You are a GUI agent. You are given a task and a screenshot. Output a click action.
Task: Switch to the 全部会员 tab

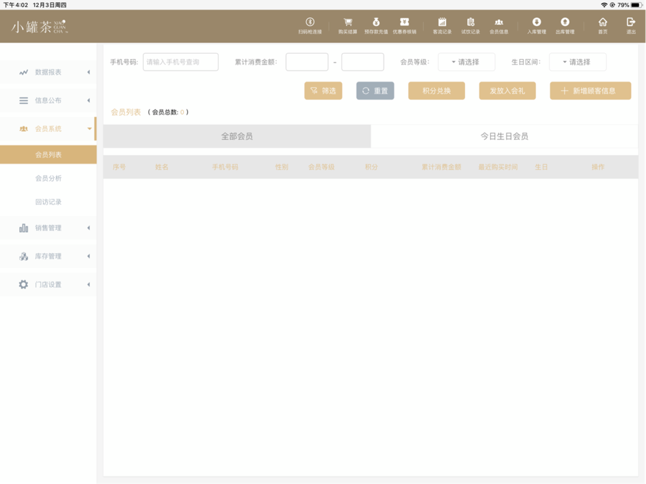pos(237,137)
